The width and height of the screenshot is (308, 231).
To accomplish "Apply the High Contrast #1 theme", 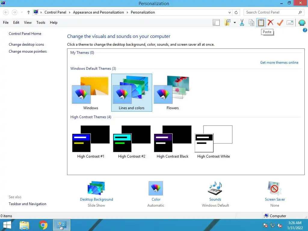I will pyautogui.click(x=91, y=141).
